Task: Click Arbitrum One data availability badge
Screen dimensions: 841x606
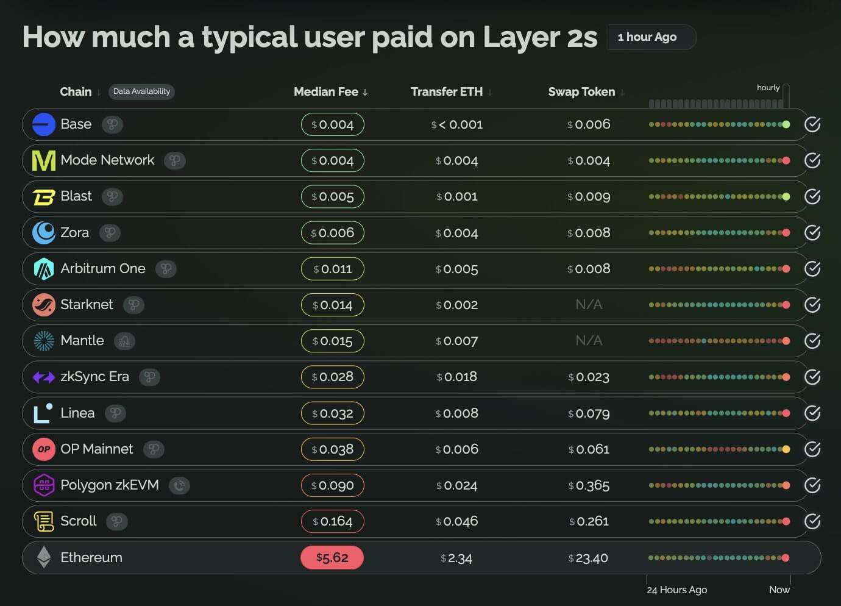Action: click(166, 269)
